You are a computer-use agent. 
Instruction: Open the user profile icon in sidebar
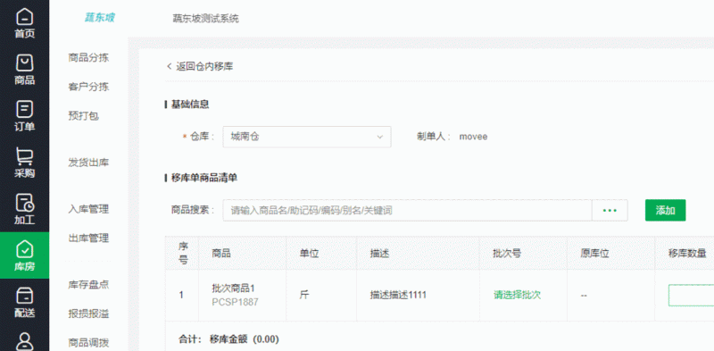tap(25, 341)
